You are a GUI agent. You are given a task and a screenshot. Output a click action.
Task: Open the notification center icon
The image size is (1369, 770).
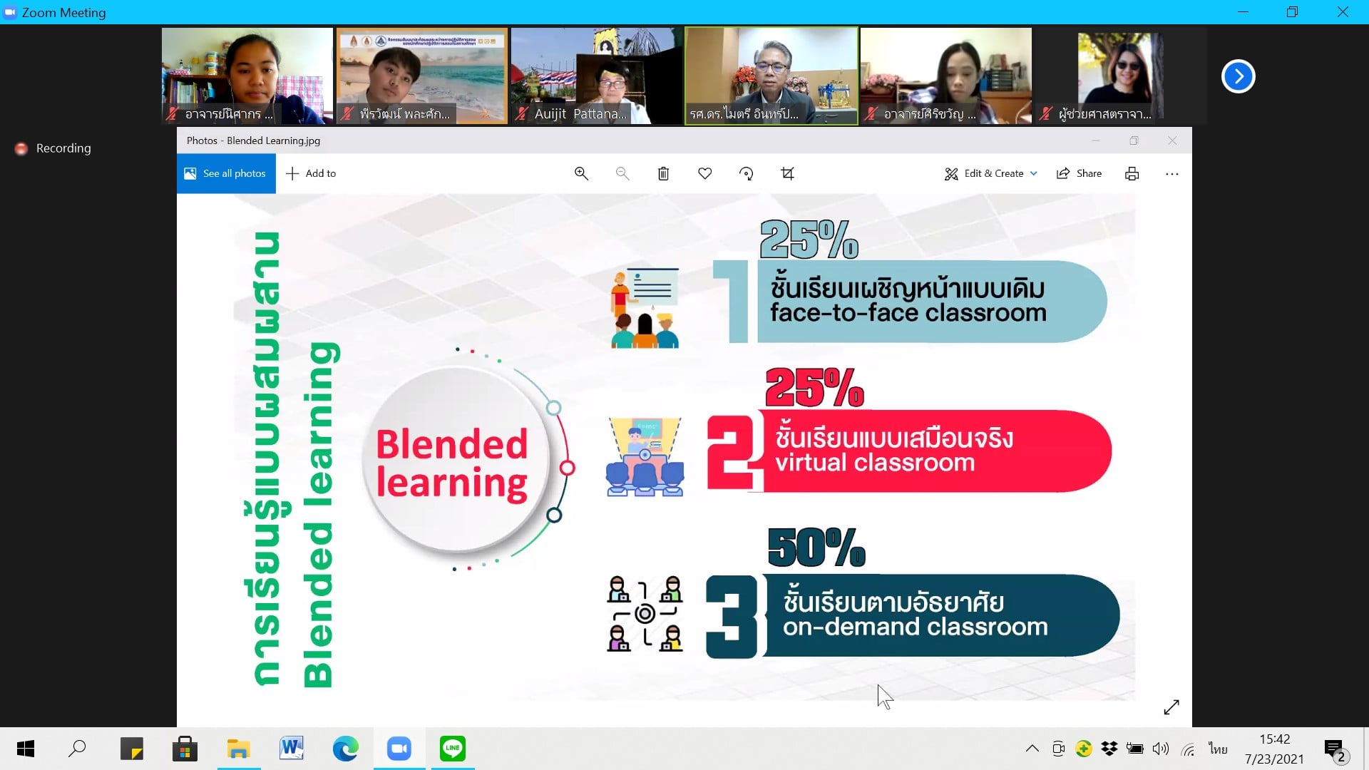click(x=1333, y=749)
